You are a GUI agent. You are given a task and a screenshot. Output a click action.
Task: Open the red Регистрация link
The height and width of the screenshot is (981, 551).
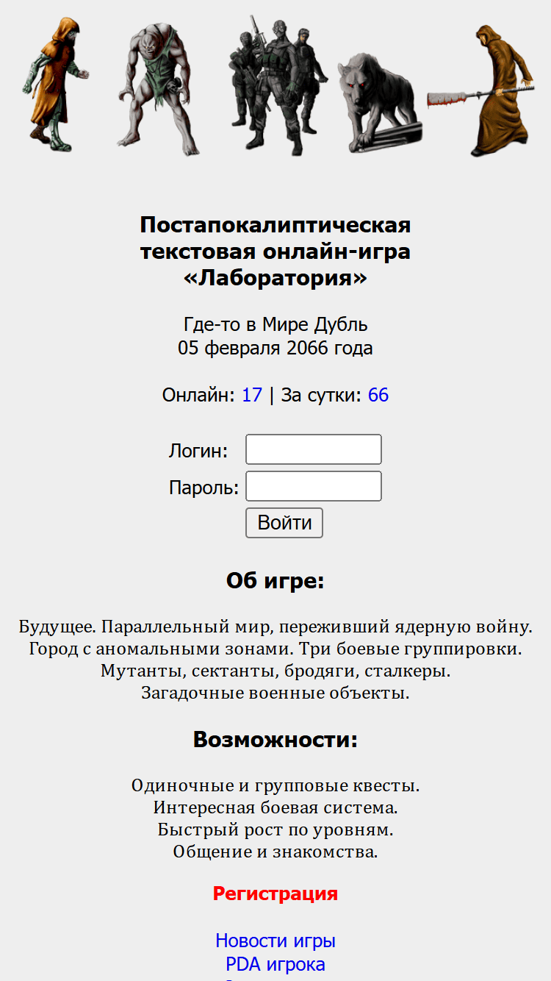click(275, 893)
